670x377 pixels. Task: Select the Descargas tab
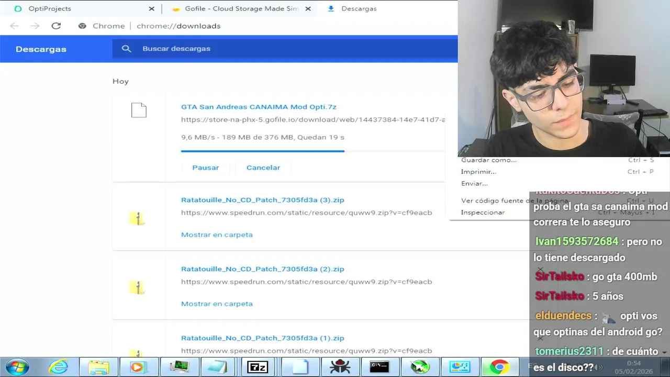pyautogui.click(x=387, y=9)
